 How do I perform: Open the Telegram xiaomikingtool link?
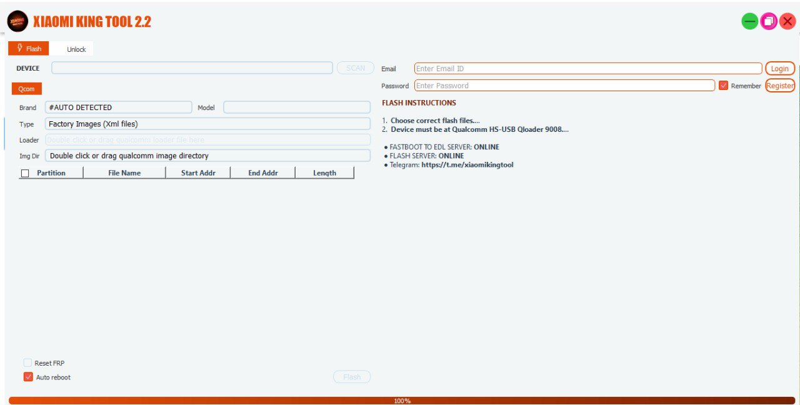[x=467, y=165]
